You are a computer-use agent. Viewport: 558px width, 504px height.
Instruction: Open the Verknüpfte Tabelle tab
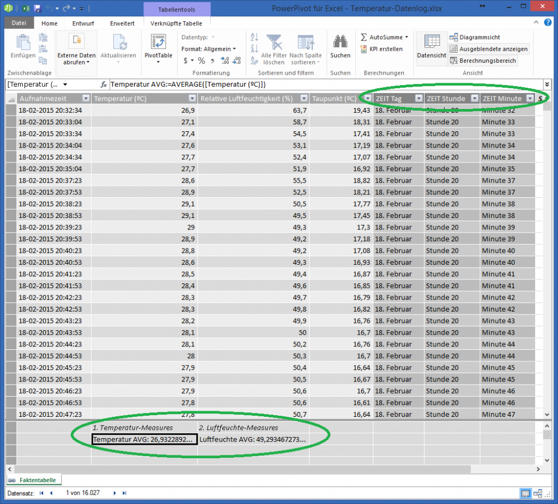[x=177, y=23]
